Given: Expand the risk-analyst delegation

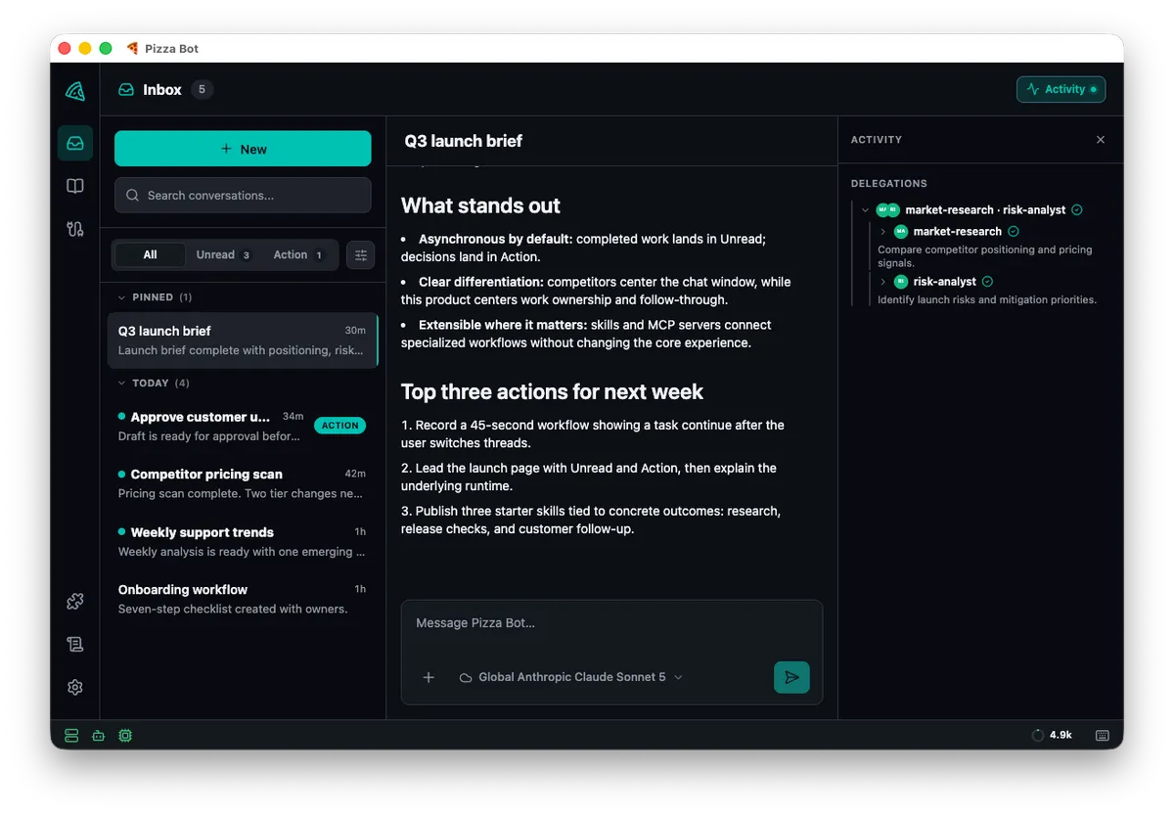Looking at the screenshot, I should (x=882, y=282).
